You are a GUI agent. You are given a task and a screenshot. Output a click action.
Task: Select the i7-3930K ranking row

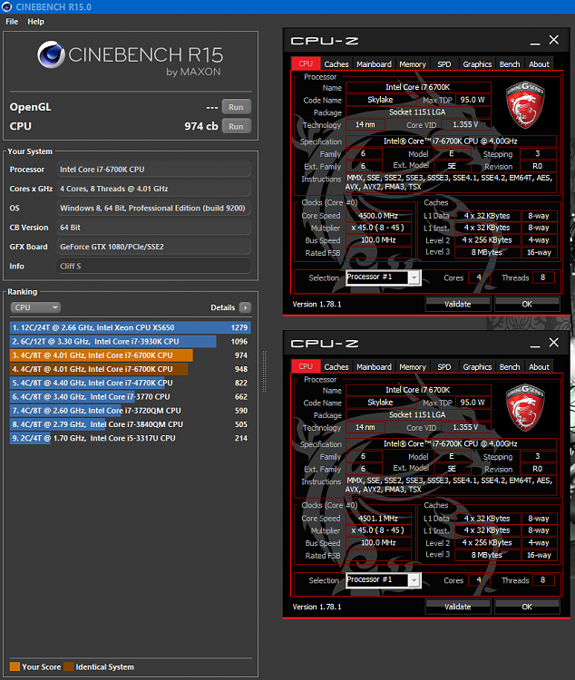131,341
